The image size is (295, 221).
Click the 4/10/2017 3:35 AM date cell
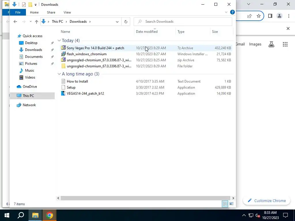[150, 81]
